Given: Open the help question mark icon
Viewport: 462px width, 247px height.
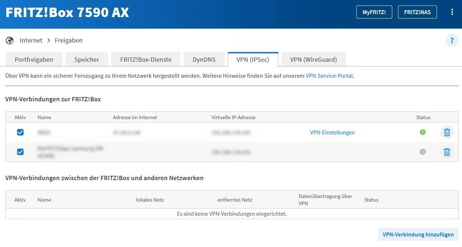Looking at the screenshot, I should coord(452,40).
